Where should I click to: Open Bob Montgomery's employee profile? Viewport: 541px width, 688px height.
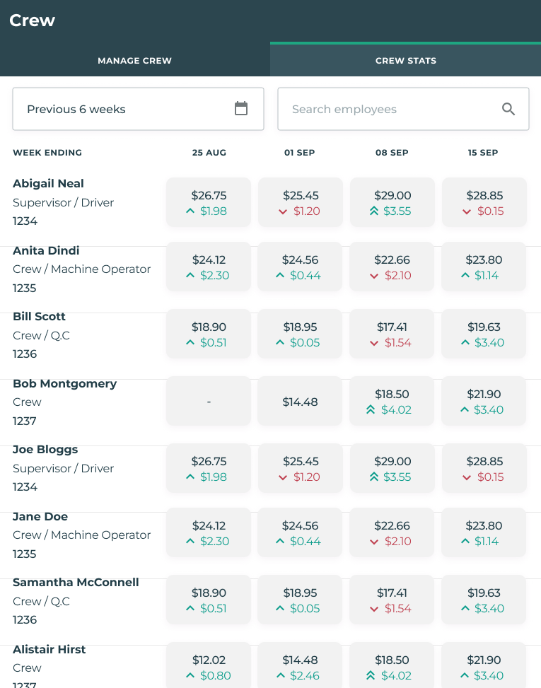click(x=64, y=384)
